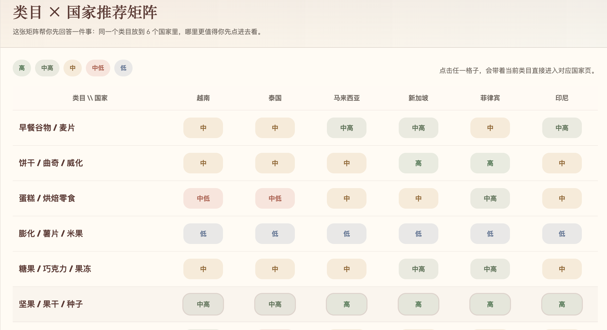This screenshot has width=607, height=330.
Task: Click the 中高 legend chip
Action: click(x=47, y=68)
